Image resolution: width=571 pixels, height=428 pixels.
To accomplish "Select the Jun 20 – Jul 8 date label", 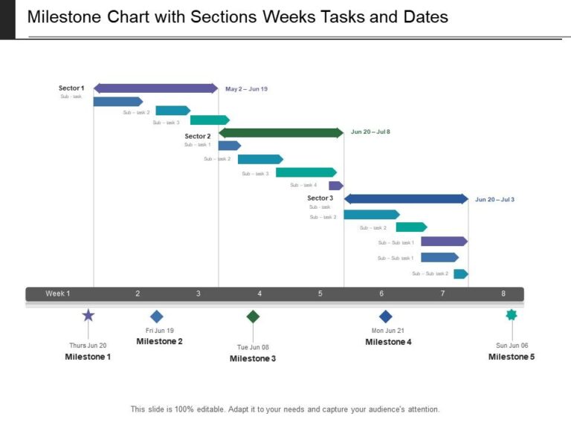I will tap(370, 132).
